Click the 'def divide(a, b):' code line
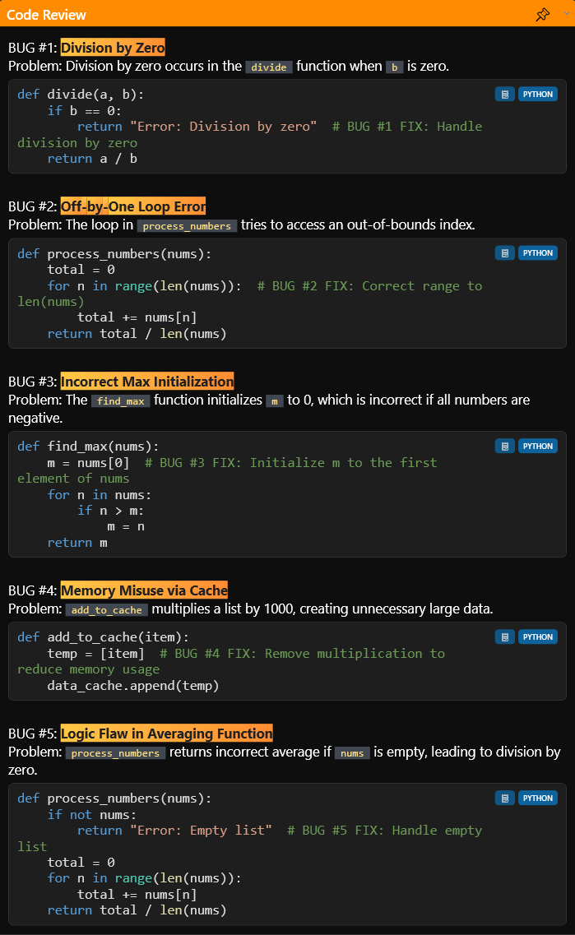The width and height of the screenshot is (575, 935). tap(81, 95)
